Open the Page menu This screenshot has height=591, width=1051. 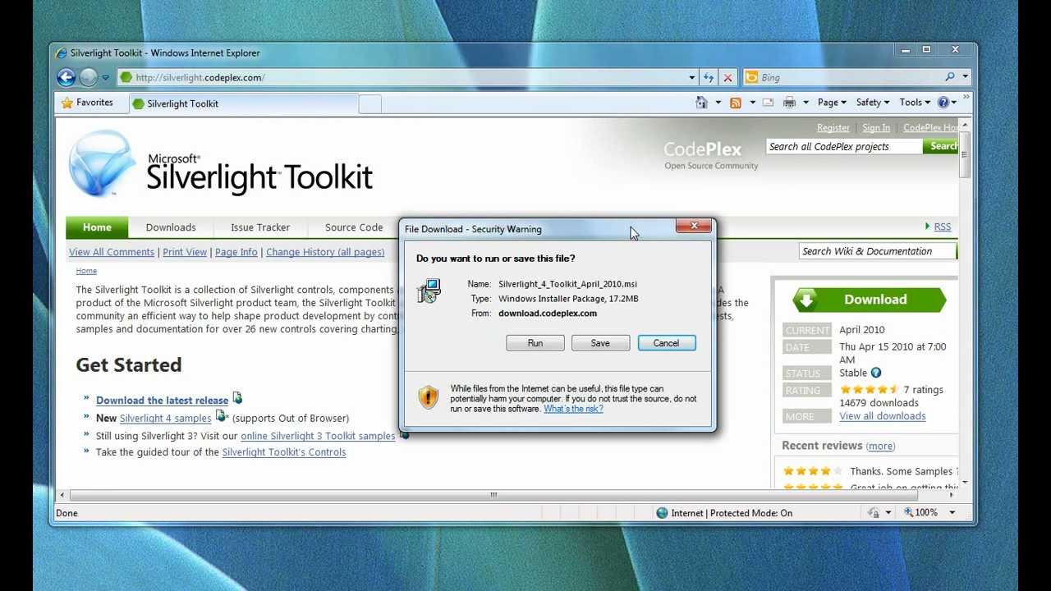[832, 103]
